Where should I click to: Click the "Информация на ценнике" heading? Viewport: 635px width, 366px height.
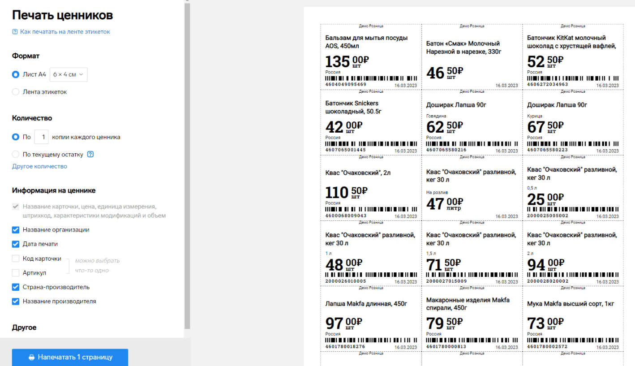click(54, 190)
